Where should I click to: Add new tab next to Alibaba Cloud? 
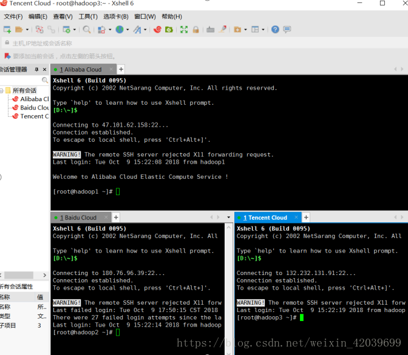(x=121, y=70)
